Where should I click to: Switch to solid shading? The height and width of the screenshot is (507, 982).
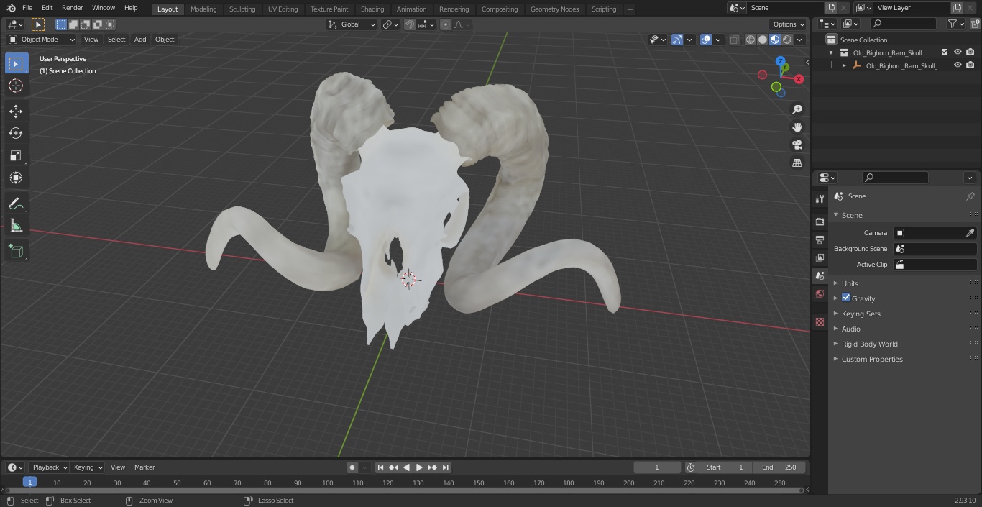[x=763, y=40]
